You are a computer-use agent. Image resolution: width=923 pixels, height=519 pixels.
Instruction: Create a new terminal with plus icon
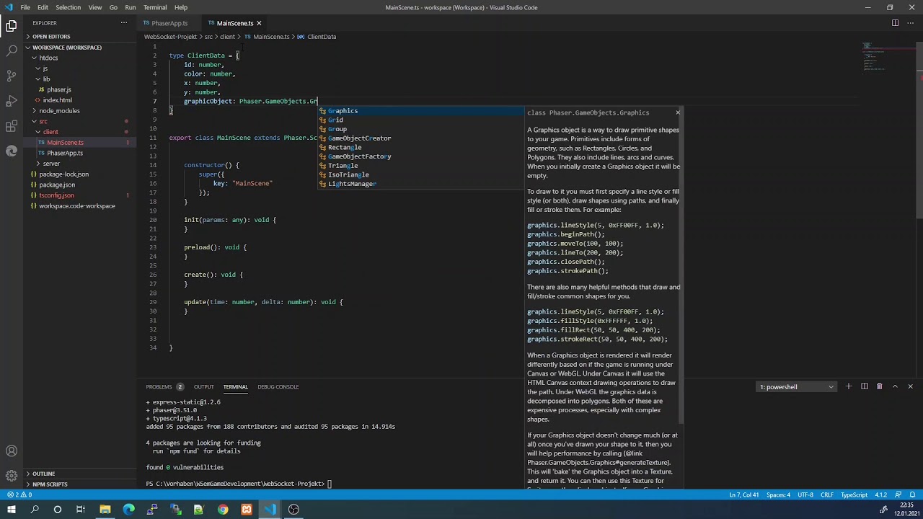(849, 387)
